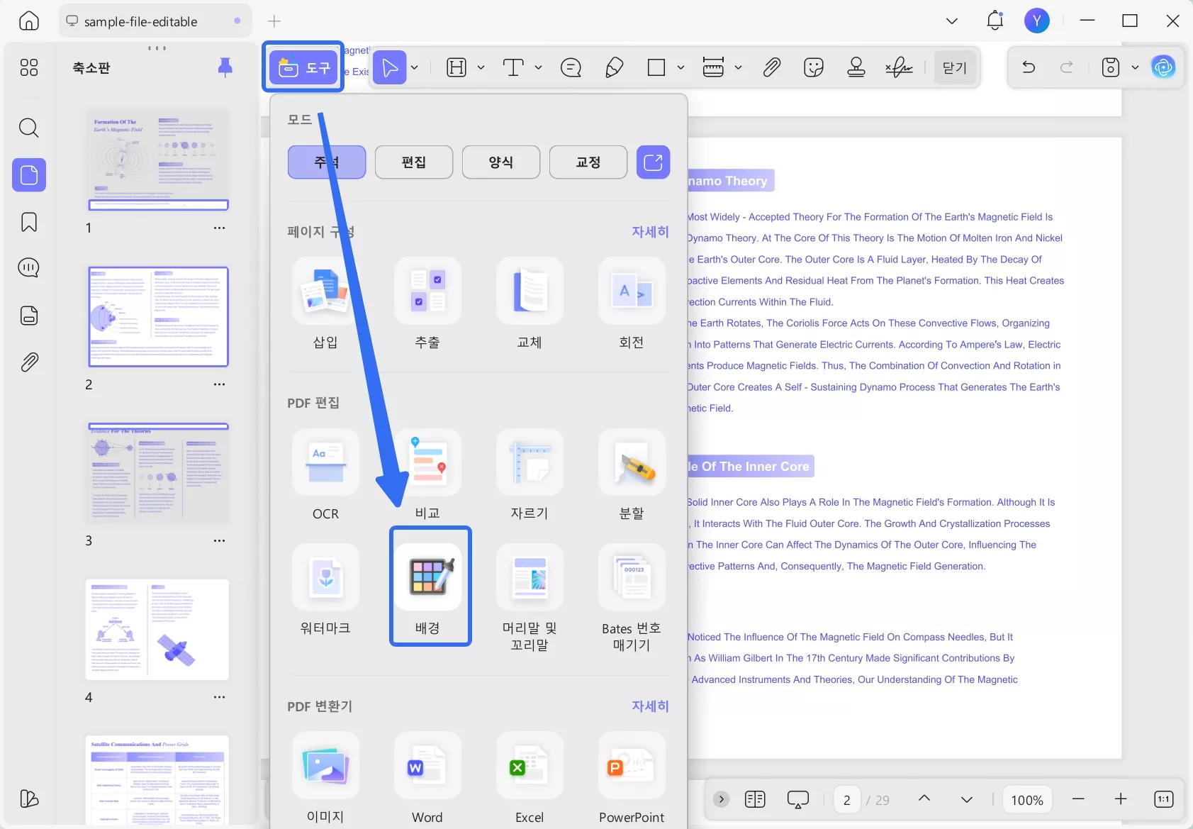Attach a file with paperclip tool
Viewport: 1193px width, 829px height.
point(771,67)
